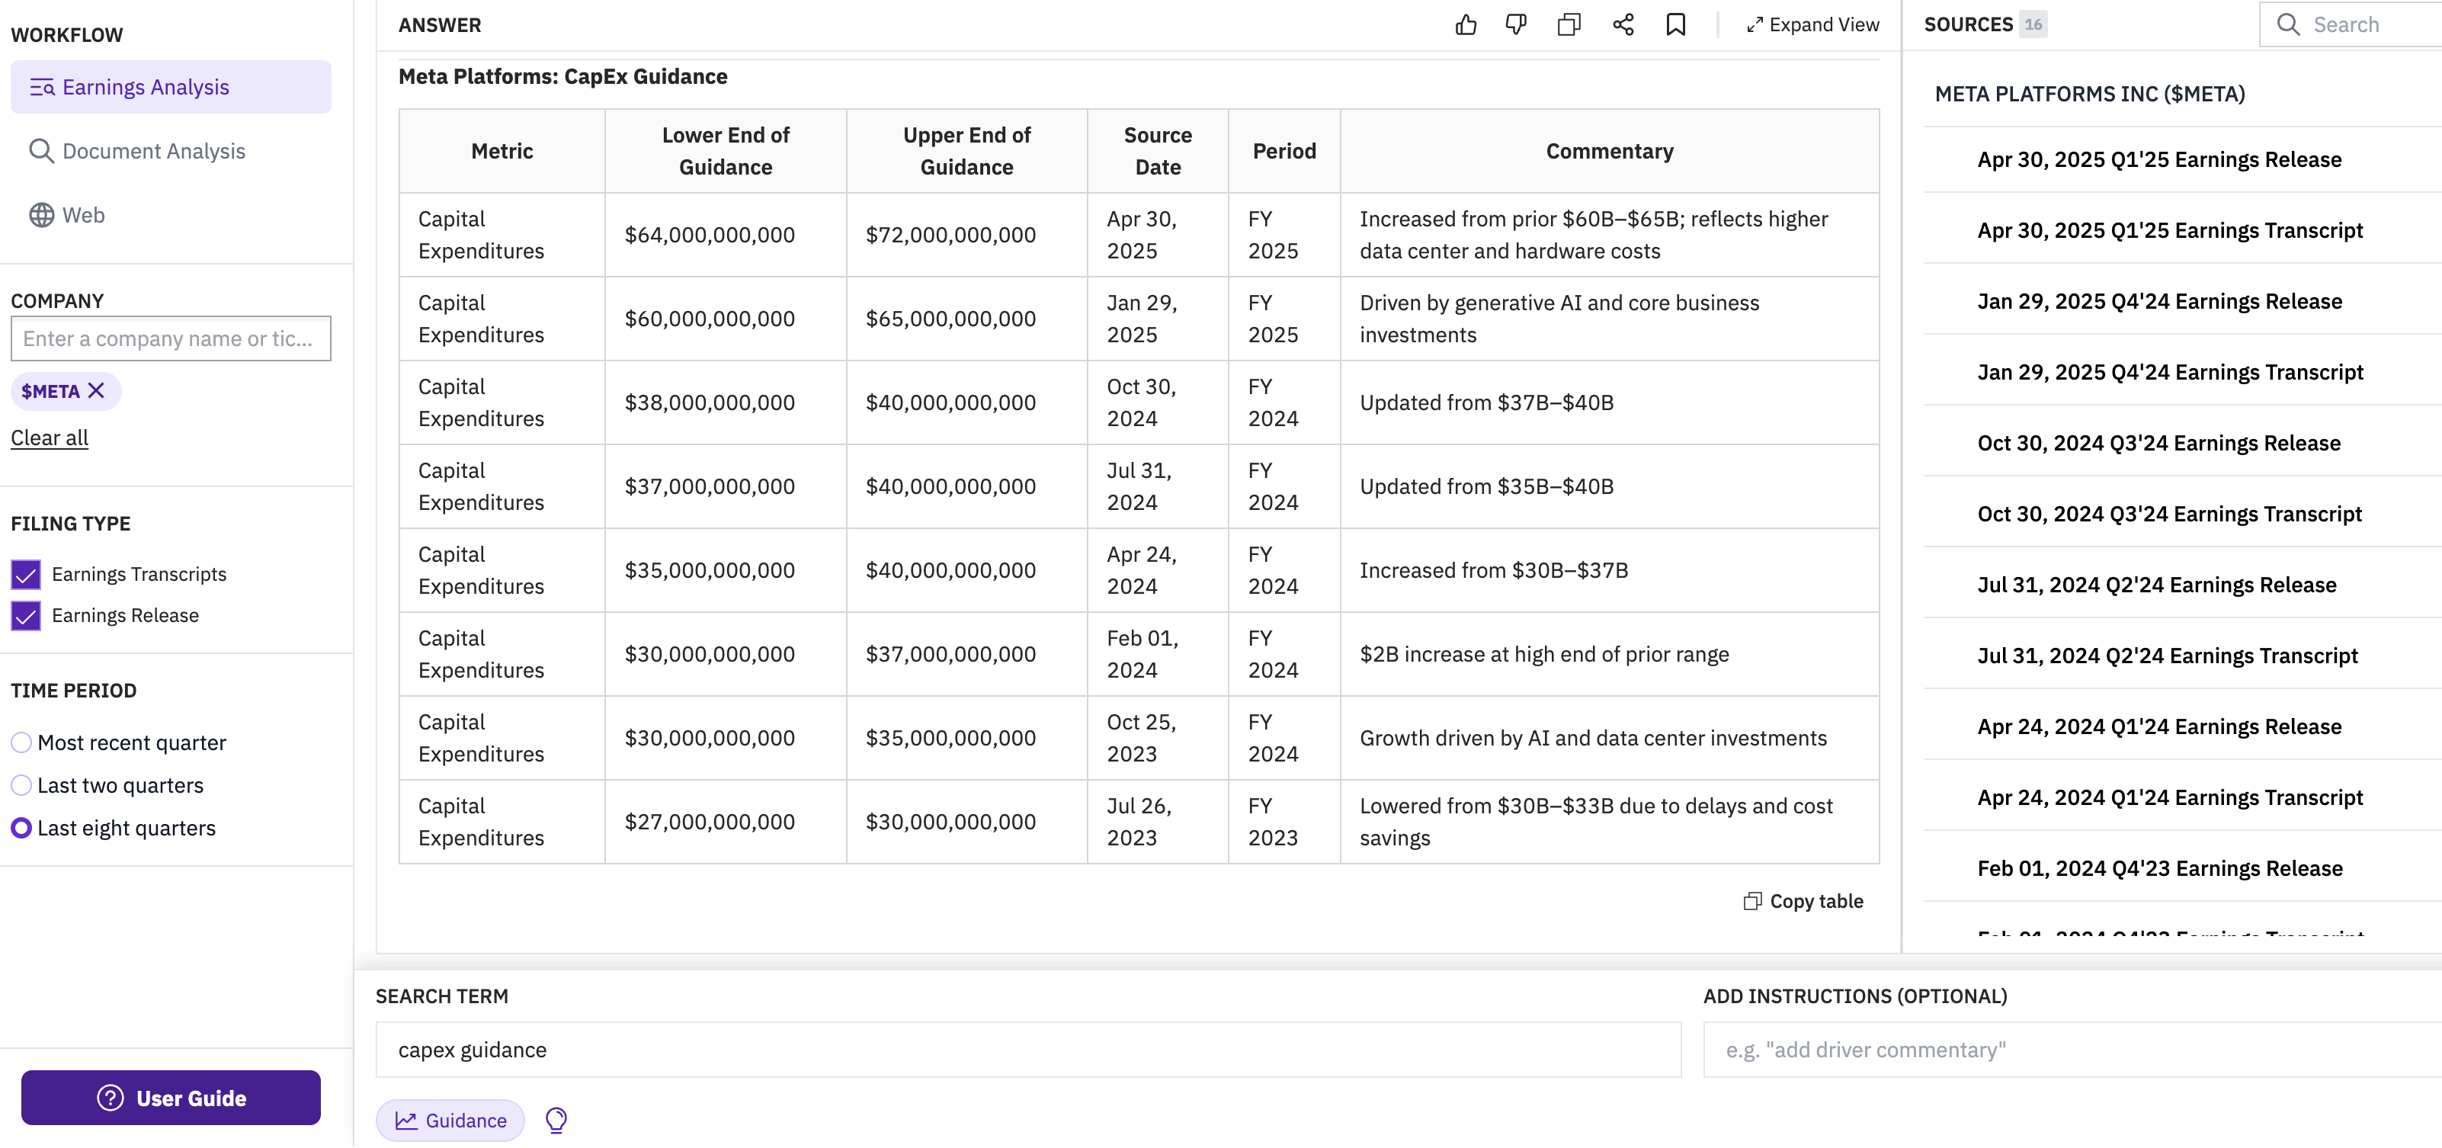Open the Earnings Analysis workflow
2442x1148 pixels.
click(171, 87)
